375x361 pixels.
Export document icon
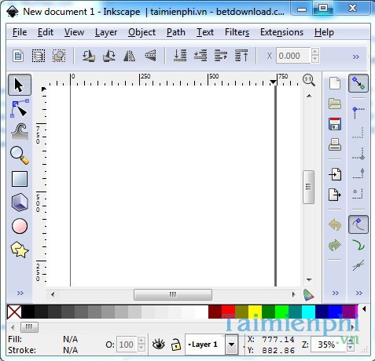point(335,195)
